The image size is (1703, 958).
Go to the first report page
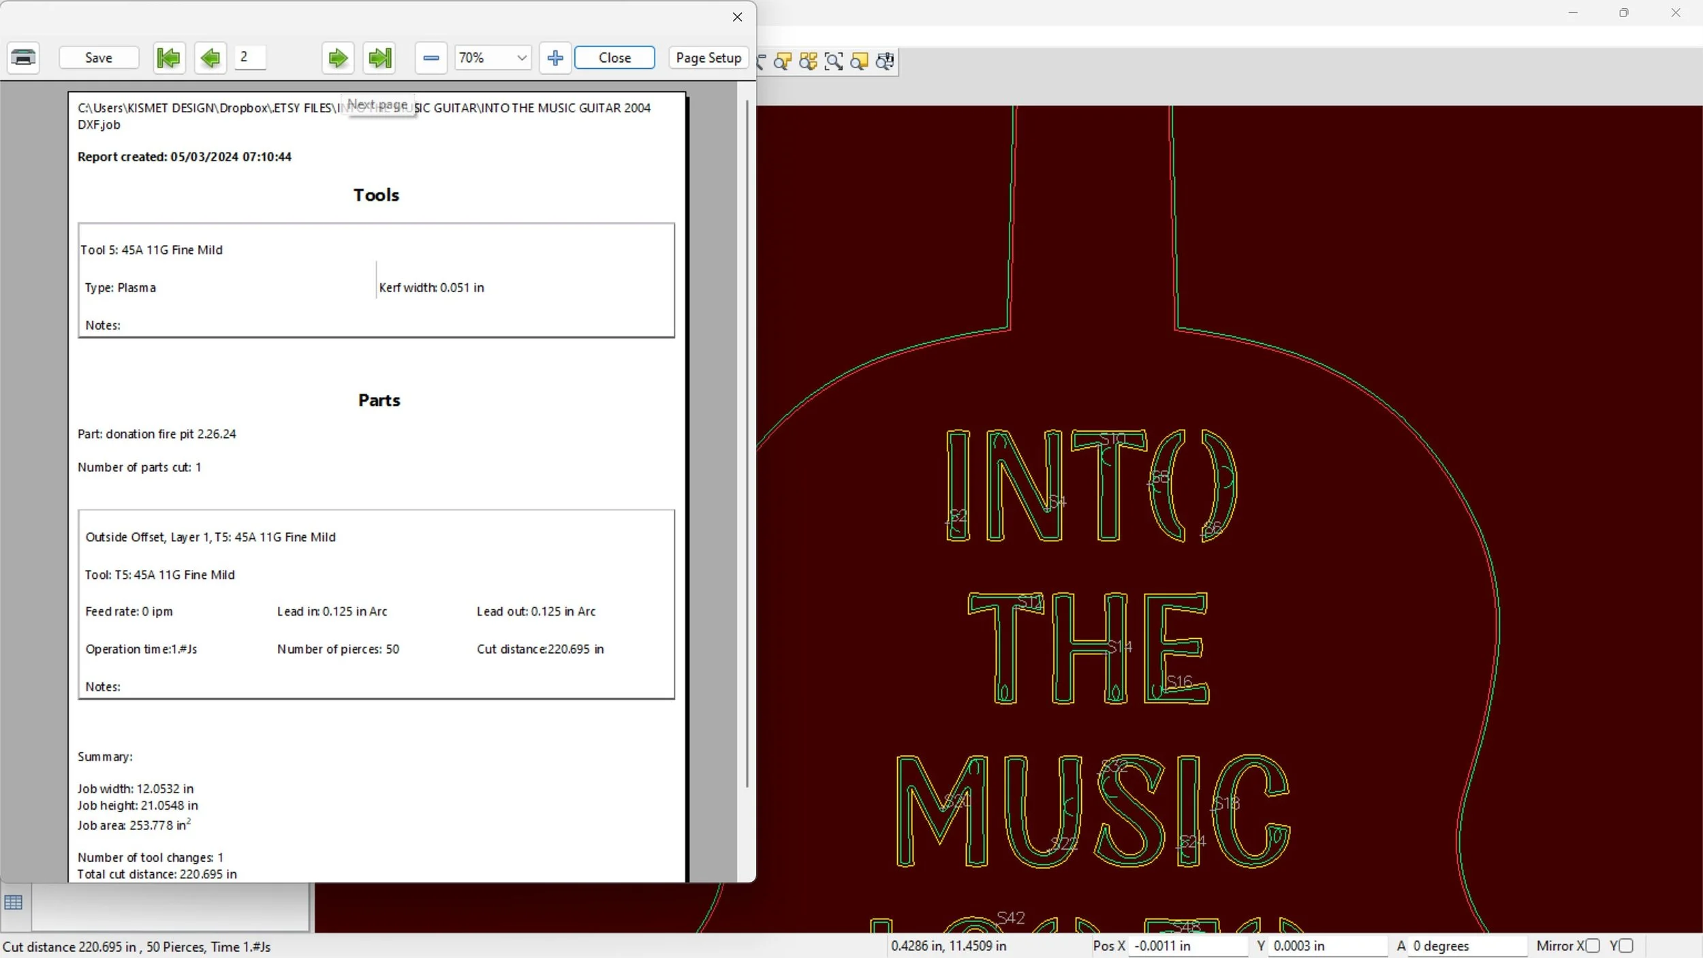point(168,58)
